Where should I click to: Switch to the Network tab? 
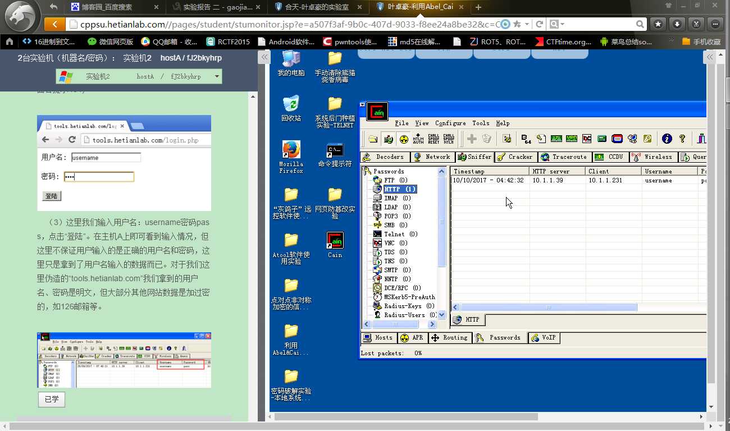click(x=432, y=157)
